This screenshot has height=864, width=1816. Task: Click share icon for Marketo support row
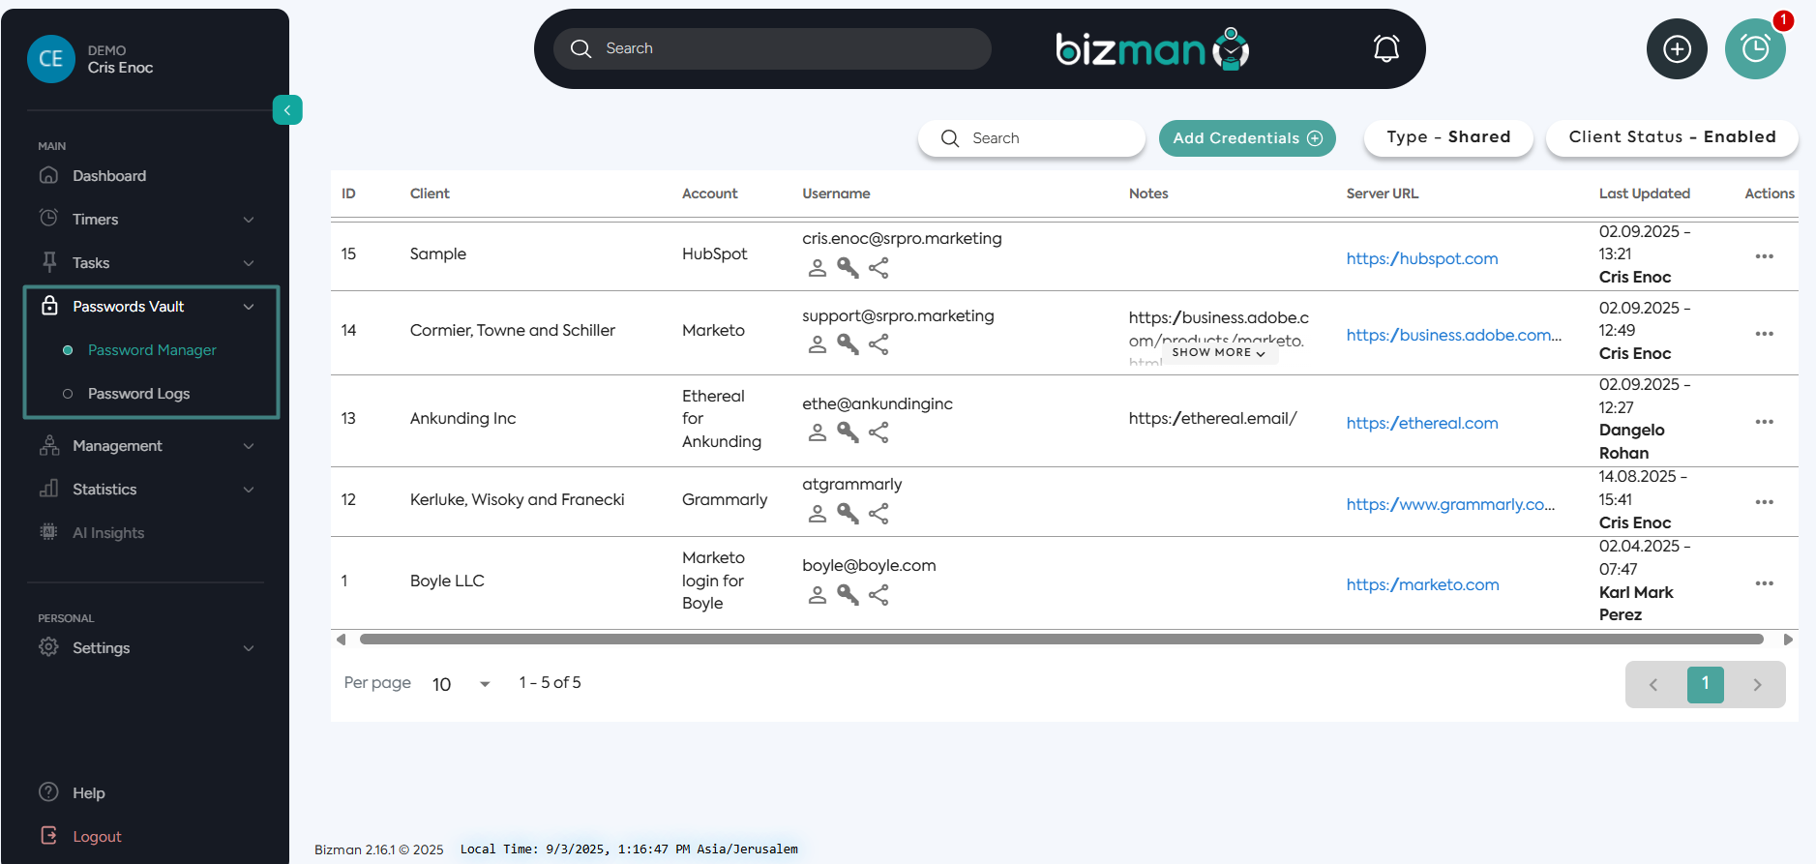click(878, 344)
